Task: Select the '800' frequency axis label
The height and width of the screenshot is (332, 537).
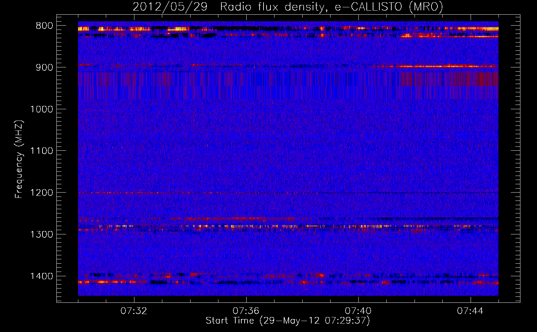Action: point(44,26)
